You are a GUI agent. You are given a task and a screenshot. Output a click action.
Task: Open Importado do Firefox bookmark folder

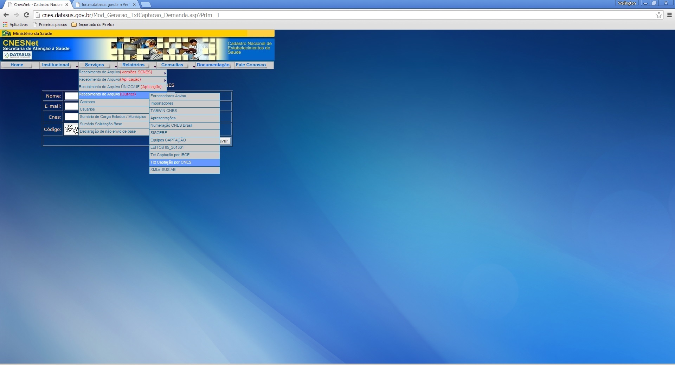tap(93, 25)
